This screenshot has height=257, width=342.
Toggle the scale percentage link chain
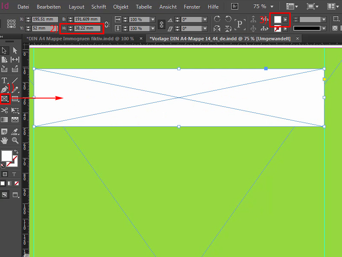(161, 24)
